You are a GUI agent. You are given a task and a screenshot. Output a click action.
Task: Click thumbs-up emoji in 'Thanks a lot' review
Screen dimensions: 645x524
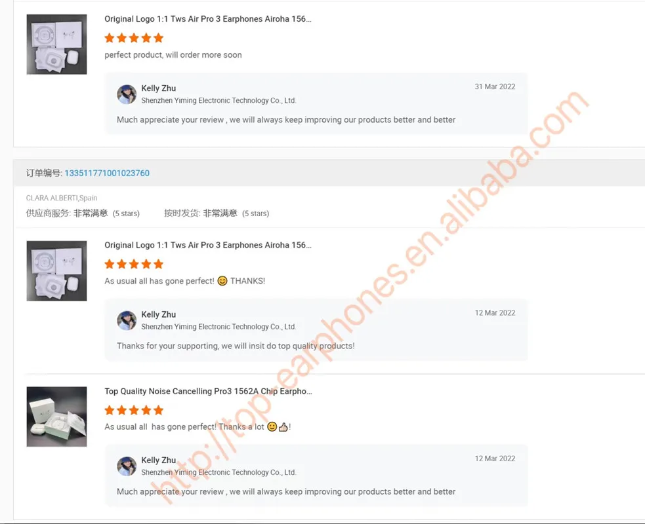tap(283, 427)
